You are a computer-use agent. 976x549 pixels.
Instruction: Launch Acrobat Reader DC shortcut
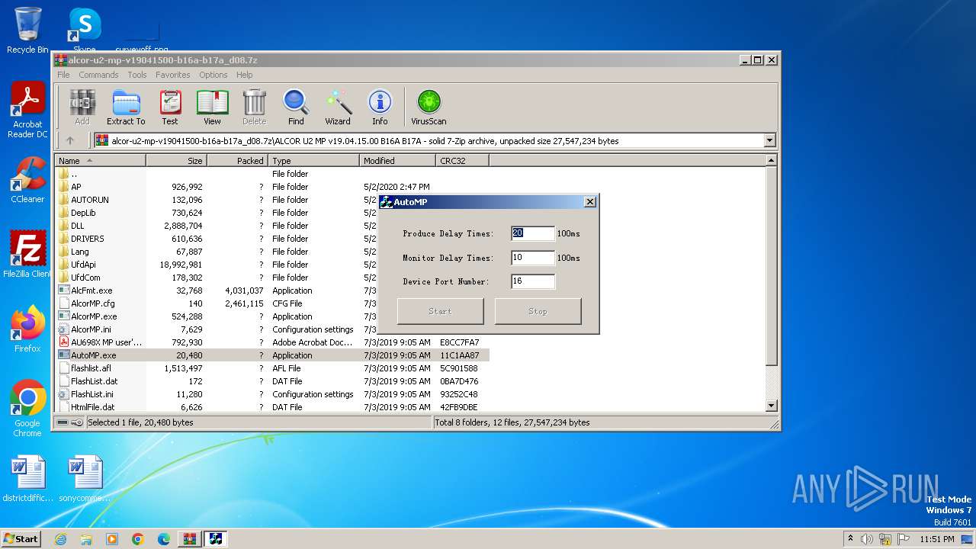click(27, 111)
